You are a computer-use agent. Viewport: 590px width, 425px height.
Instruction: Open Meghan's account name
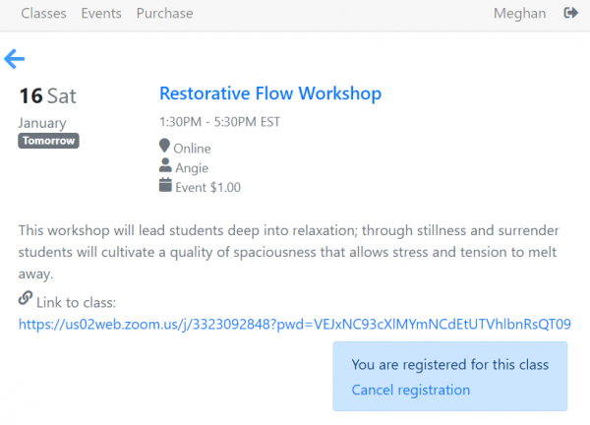pyautogui.click(x=518, y=14)
